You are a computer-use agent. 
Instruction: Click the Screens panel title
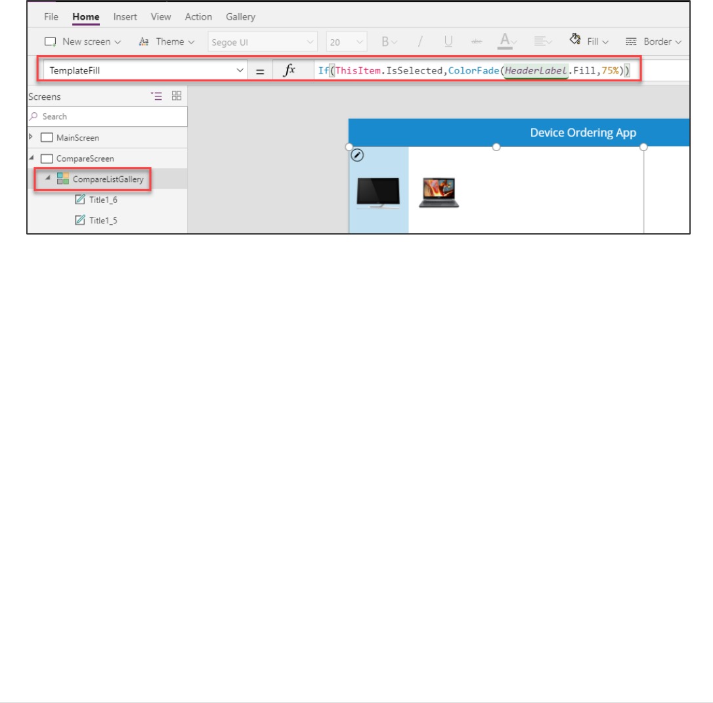click(x=45, y=97)
